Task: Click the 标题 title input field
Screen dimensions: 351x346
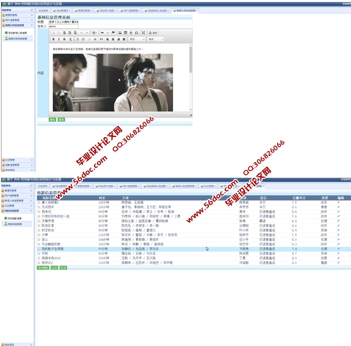Action: click(x=63, y=22)
